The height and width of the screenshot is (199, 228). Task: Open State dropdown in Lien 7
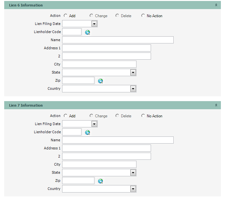pos(133,173)
